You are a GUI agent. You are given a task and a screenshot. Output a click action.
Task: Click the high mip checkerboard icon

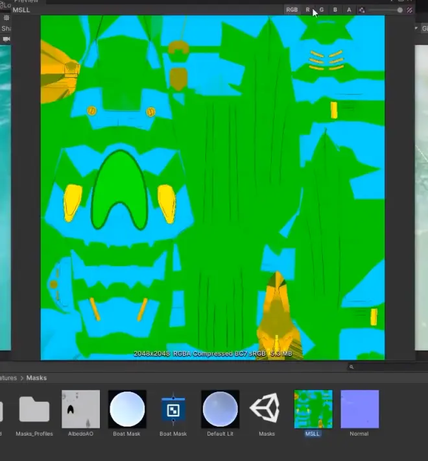click(x=409, y=10)
